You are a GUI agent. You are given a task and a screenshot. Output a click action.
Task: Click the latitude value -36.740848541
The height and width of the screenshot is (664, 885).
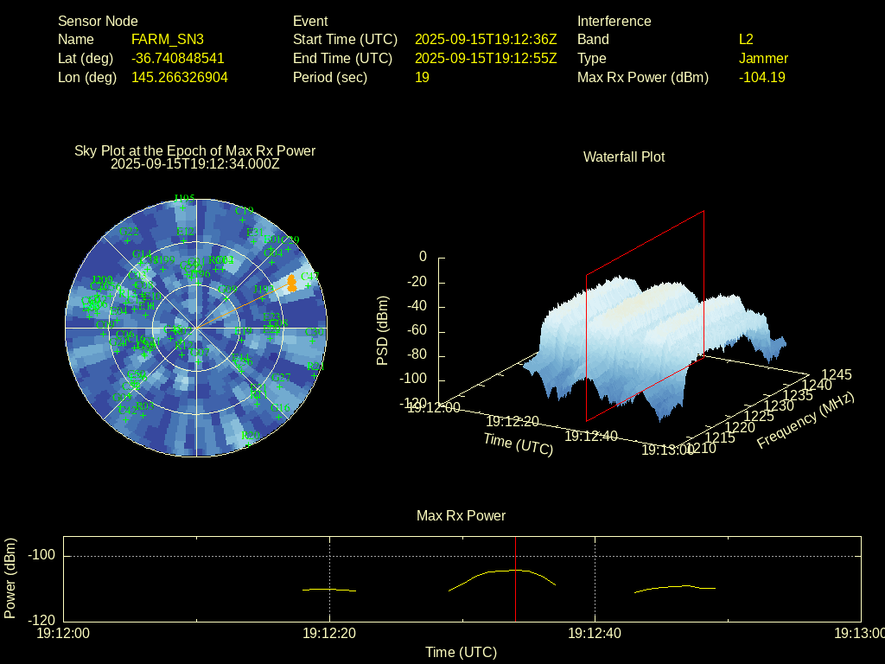point(177,58)
